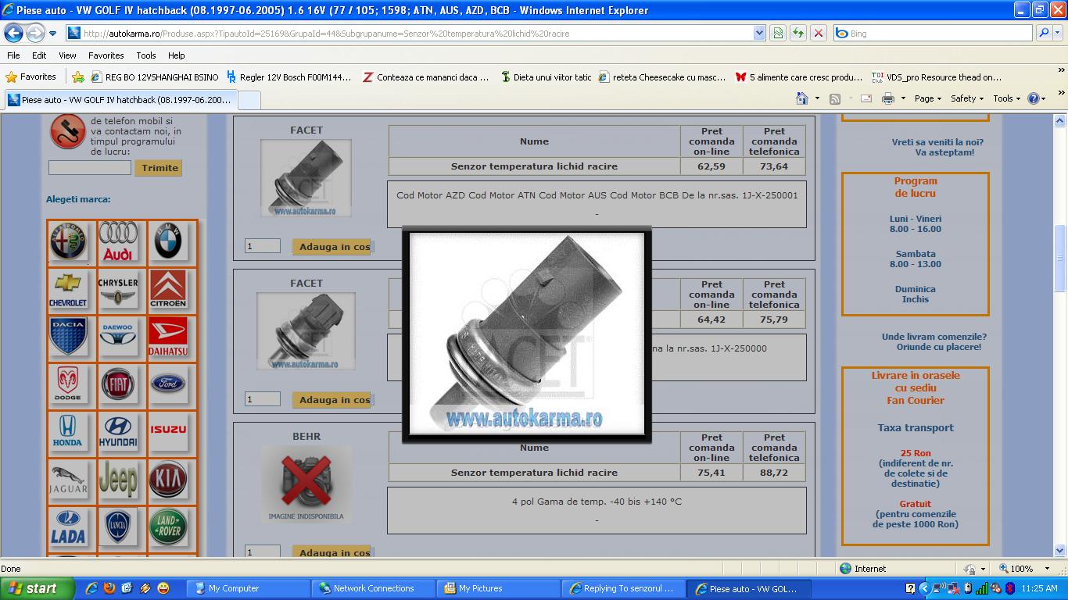Screen dimensions: 1068x600
Task: Click the Add to Favorites Bar icon
Action: pos(77,77)
